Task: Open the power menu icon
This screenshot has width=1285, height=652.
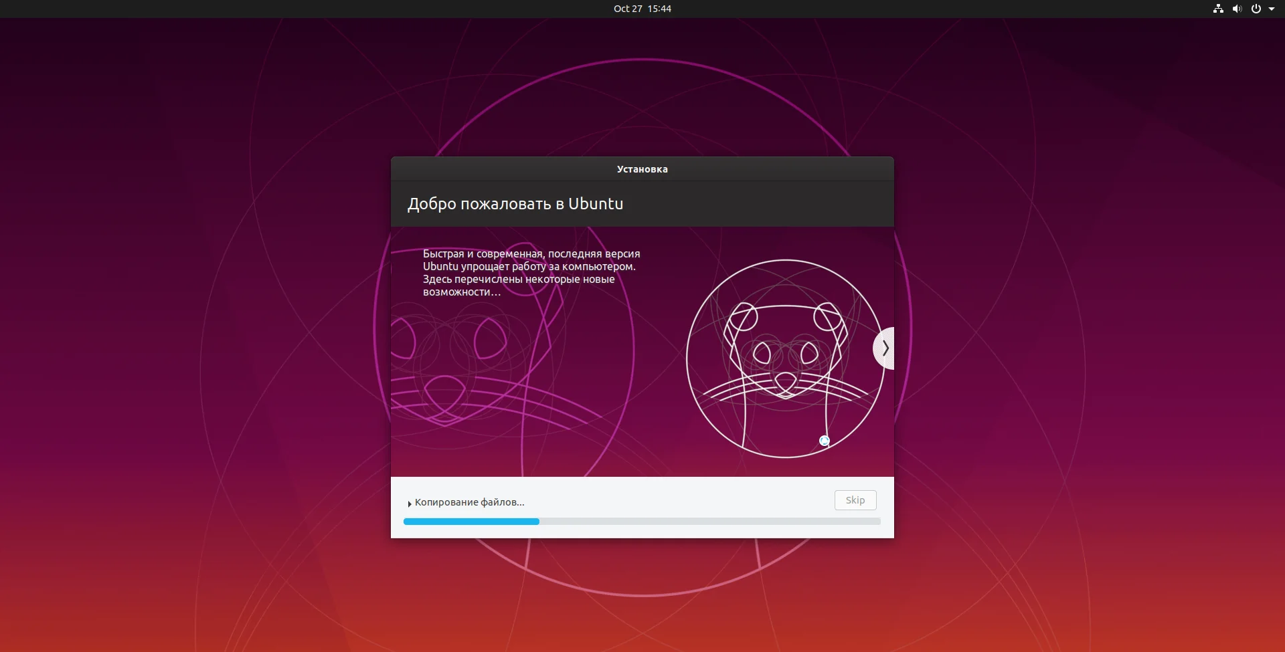Action: click(x=1256, y=9)
